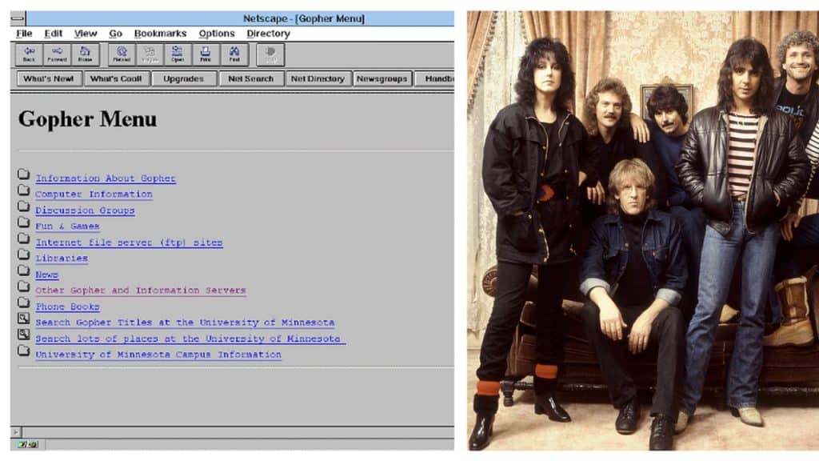Open Information About Gopher link
Viewport: 819px width, 461px height.
pyautogui.click(x=106, y=178)
